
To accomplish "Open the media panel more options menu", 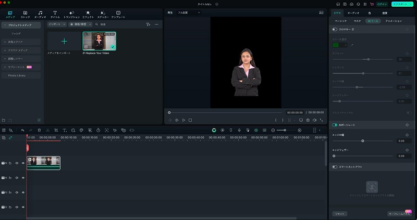I will click(156, 24).
